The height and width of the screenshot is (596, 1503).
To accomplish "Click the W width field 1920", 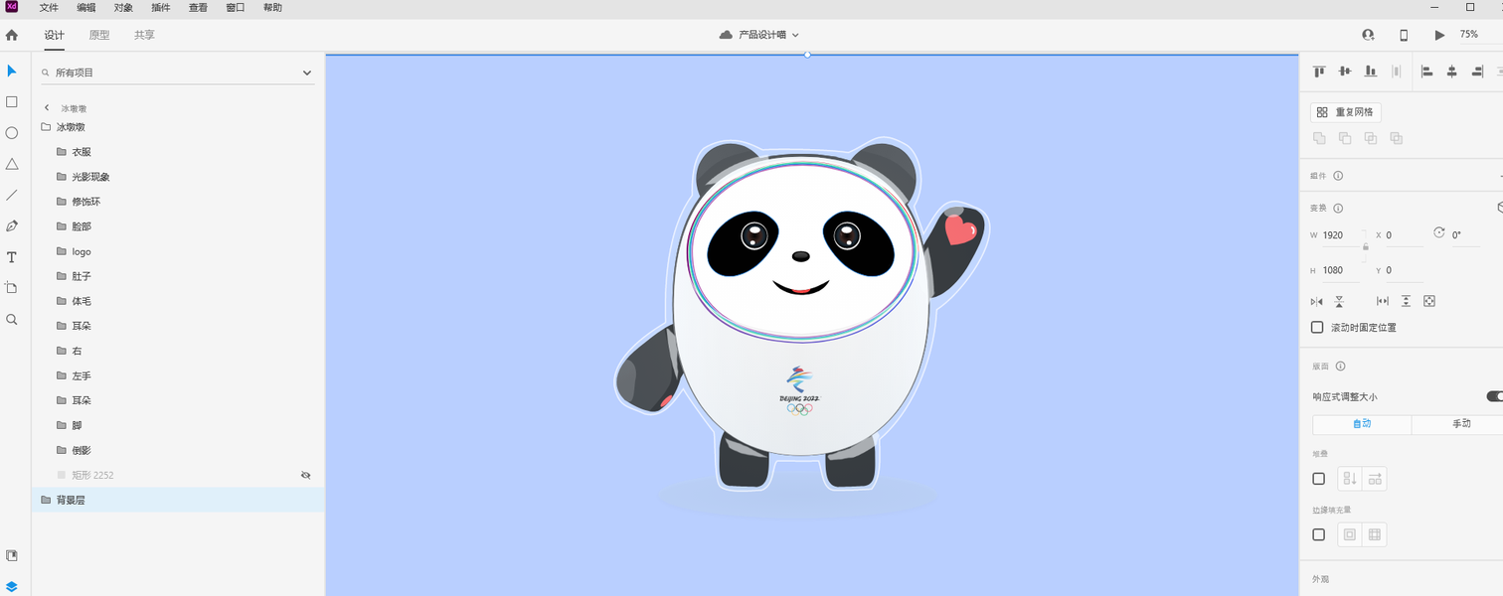I will tap(1339, 235).
